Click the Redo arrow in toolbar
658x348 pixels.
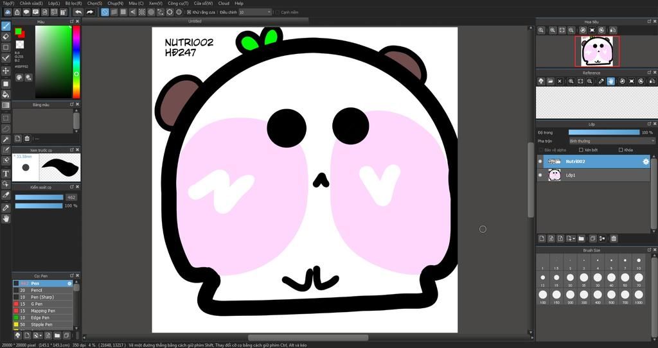coord(89,12)
